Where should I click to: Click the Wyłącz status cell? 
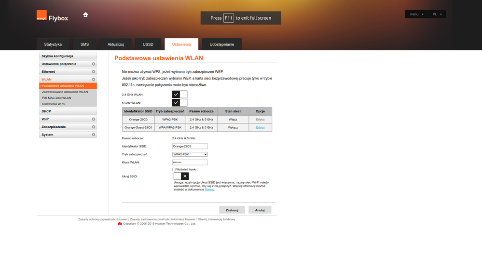tap(233, 127)
